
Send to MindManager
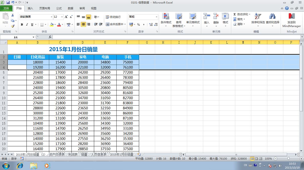coord(292,20)
